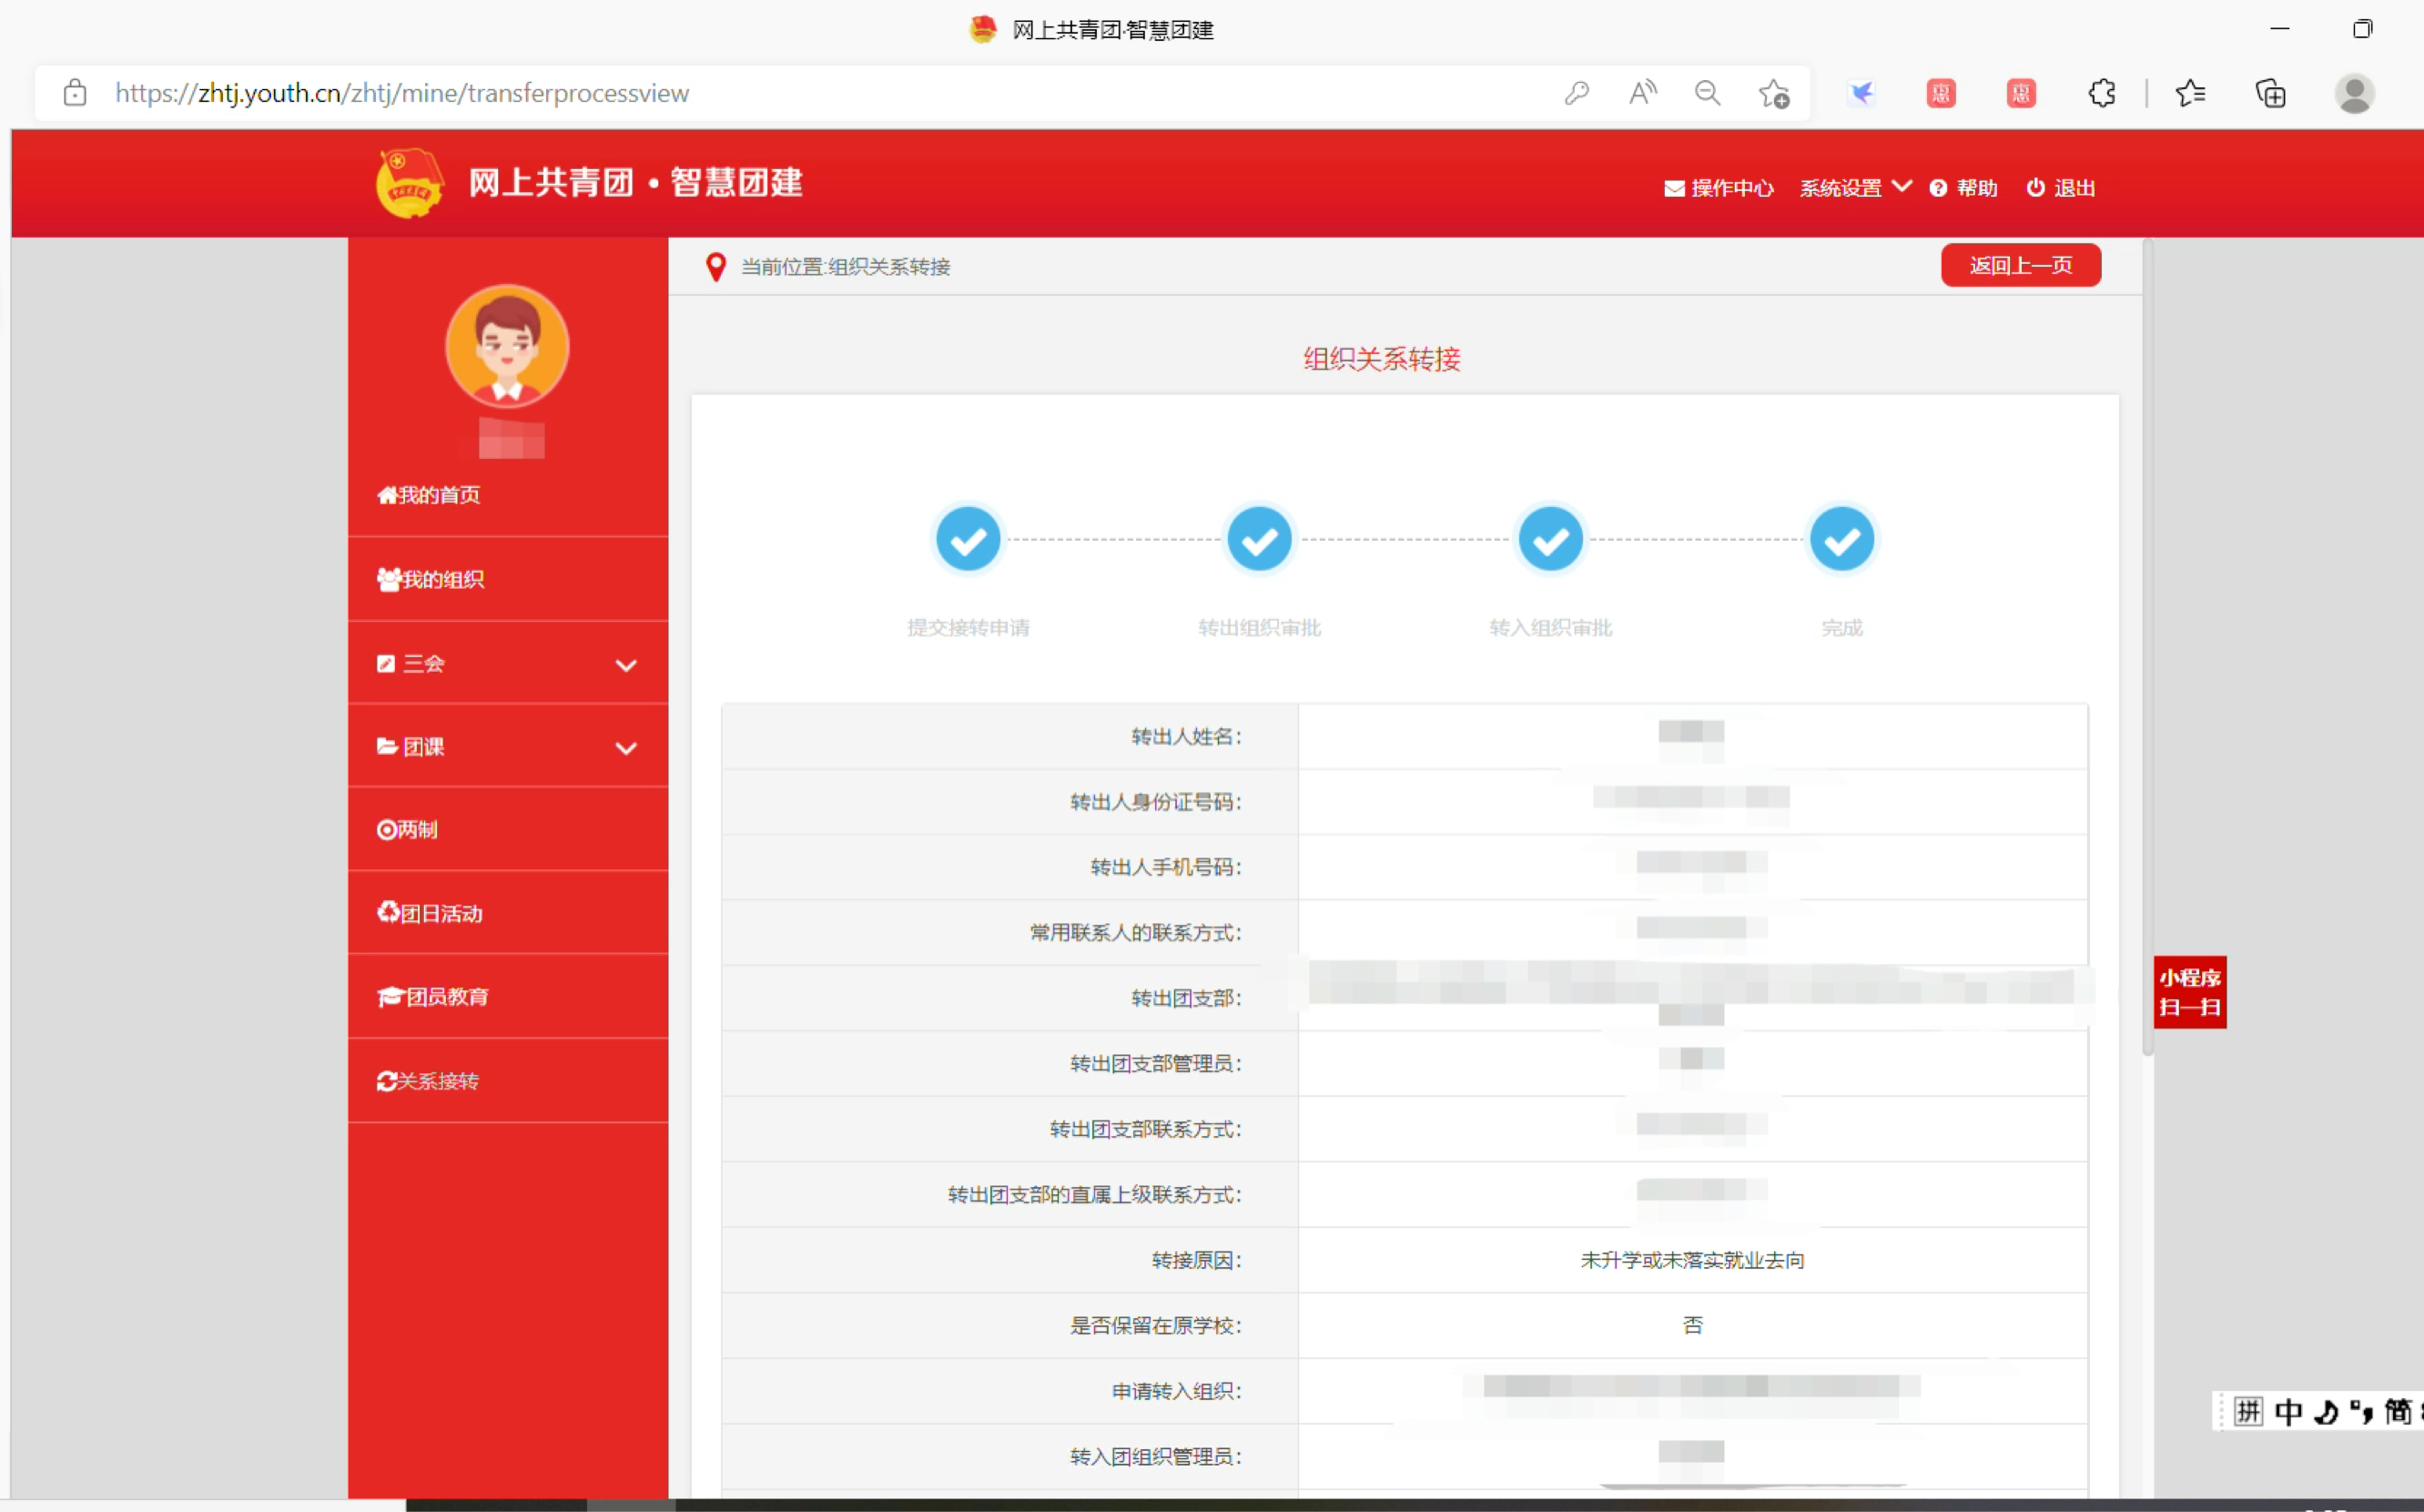Viewport: 2424px width, 1512px height.
Task: Expand the 系统设置 dropdown
Action: 1855,188
